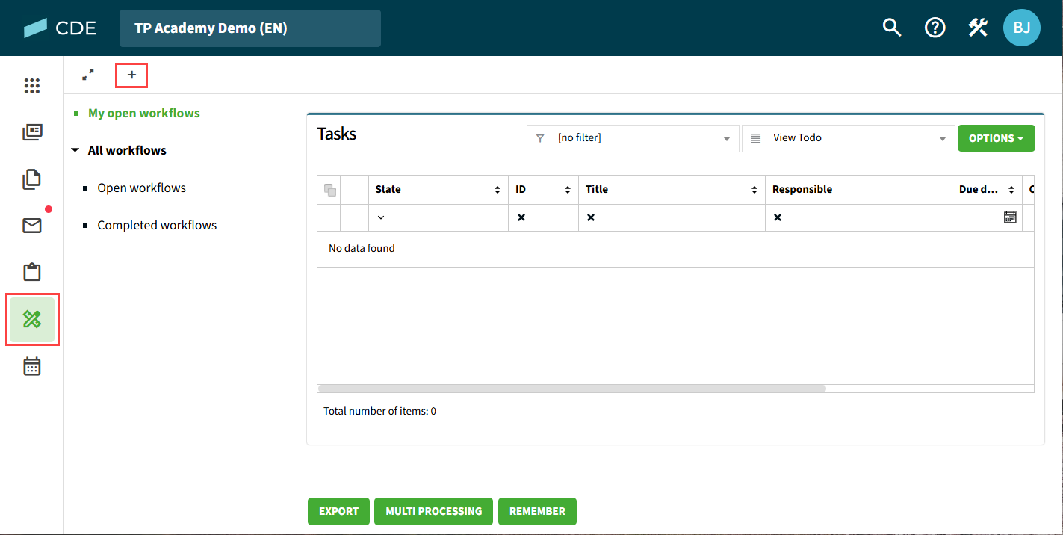
Task: Click the EXPORT button
Action: (338, 511)
